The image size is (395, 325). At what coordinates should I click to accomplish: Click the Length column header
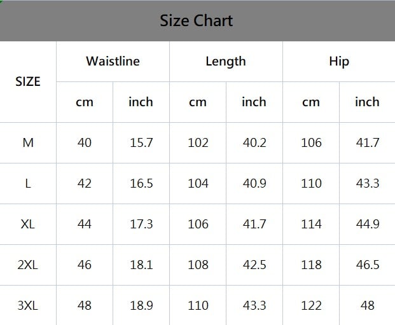click(x=225, y=62)
